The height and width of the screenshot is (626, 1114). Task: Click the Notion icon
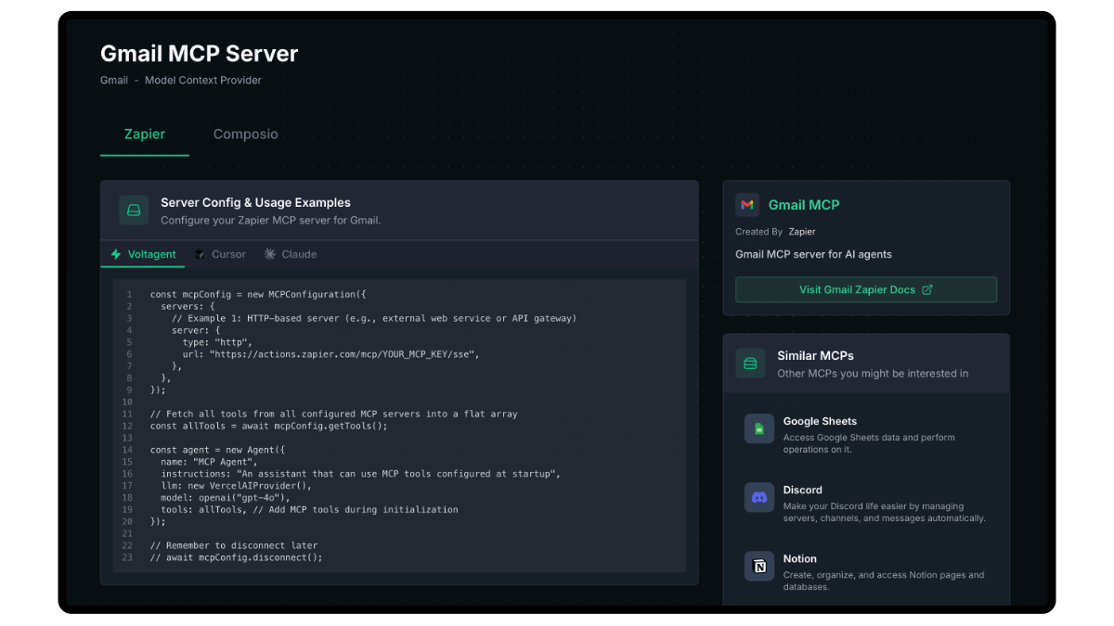(759, 566)
